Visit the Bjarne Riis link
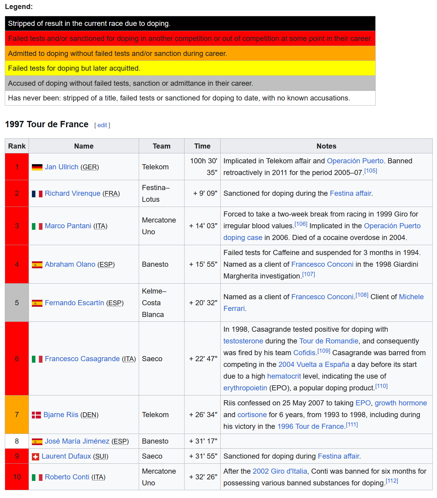 point(61,415)
